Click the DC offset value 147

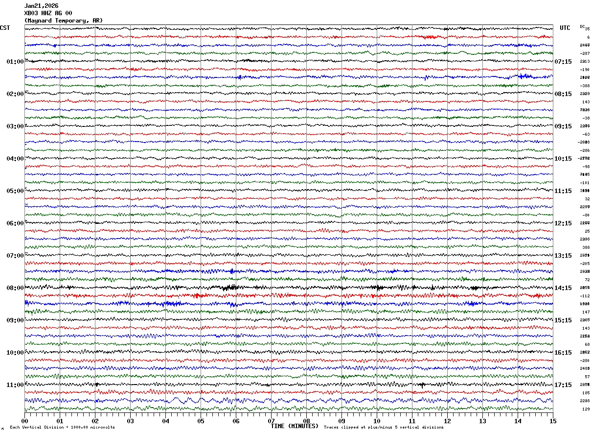tap(586, 312)
